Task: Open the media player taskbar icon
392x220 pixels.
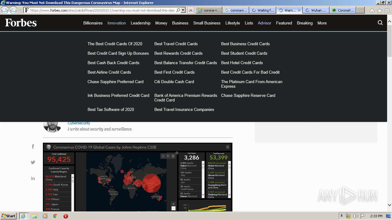Action: point(45,216)
